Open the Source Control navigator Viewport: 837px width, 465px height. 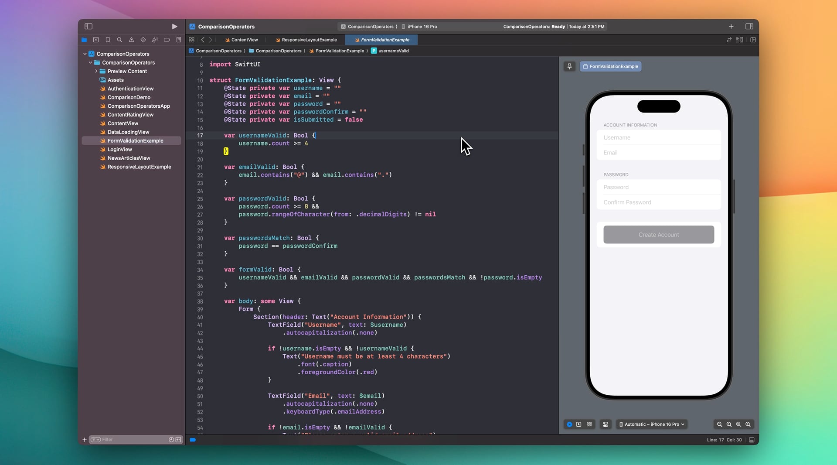click(x=96, y=40)
